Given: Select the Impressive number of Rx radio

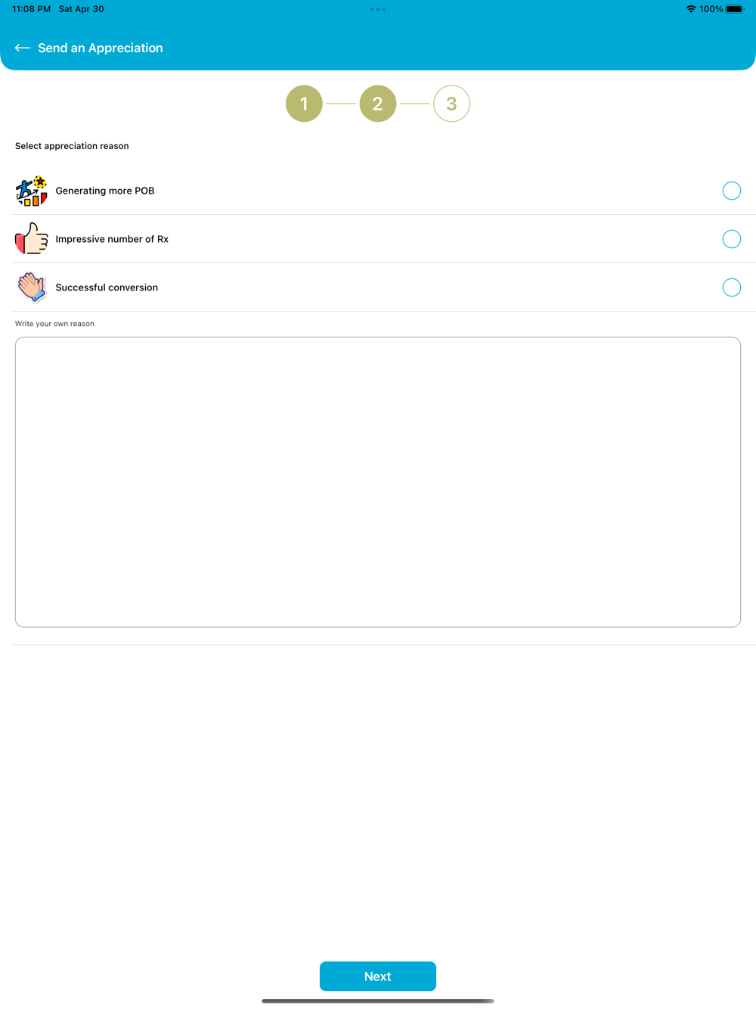Looking at the screenshot, I should (732, 239).
